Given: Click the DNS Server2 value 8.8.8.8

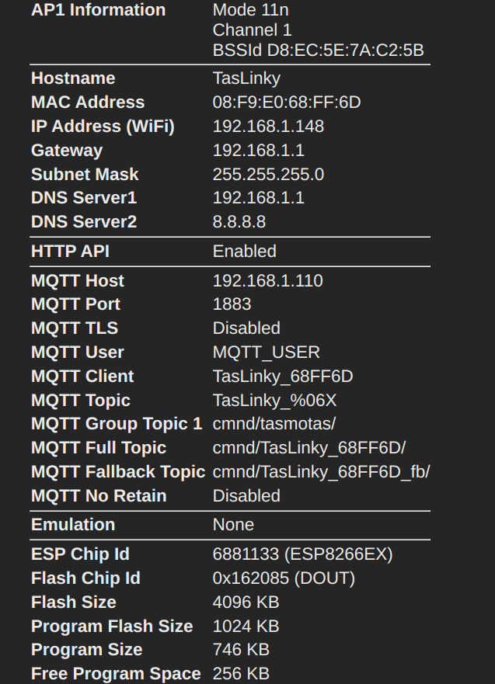Looking at the screenshot, I should (x=239, y=222).
